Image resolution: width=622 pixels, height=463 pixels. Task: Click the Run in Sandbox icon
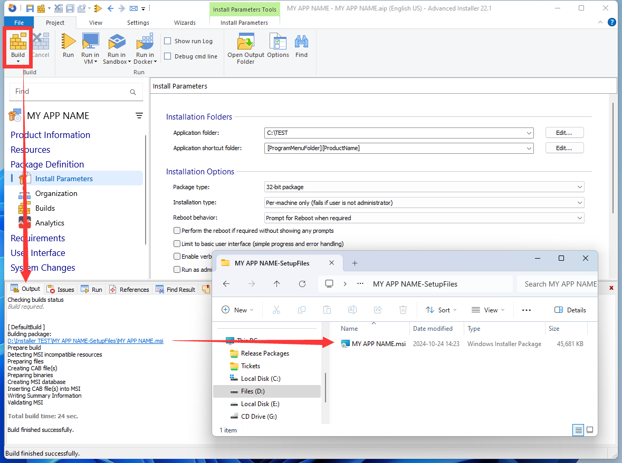click(117, 42)
